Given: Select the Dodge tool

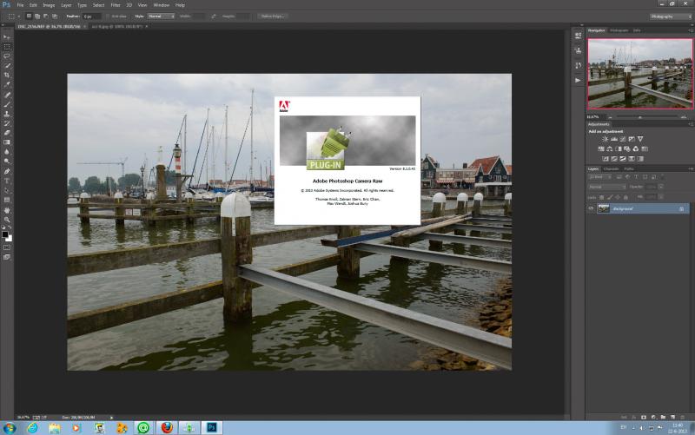Looking at the screenshot, I should pyautogui.click(x=7, y=161).
